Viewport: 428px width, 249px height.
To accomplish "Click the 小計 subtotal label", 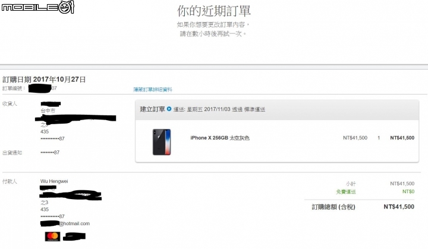I will (351, 184).
